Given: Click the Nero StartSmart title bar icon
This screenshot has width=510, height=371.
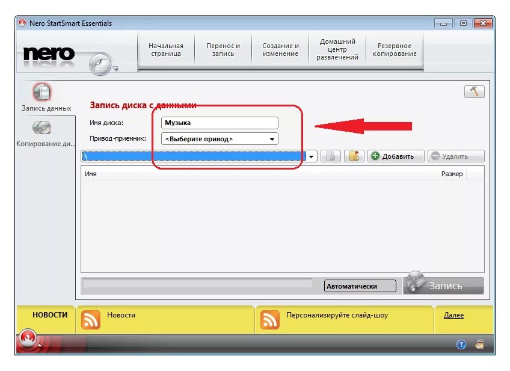Looking at the screenshot, I should click(x=22, y=23).
